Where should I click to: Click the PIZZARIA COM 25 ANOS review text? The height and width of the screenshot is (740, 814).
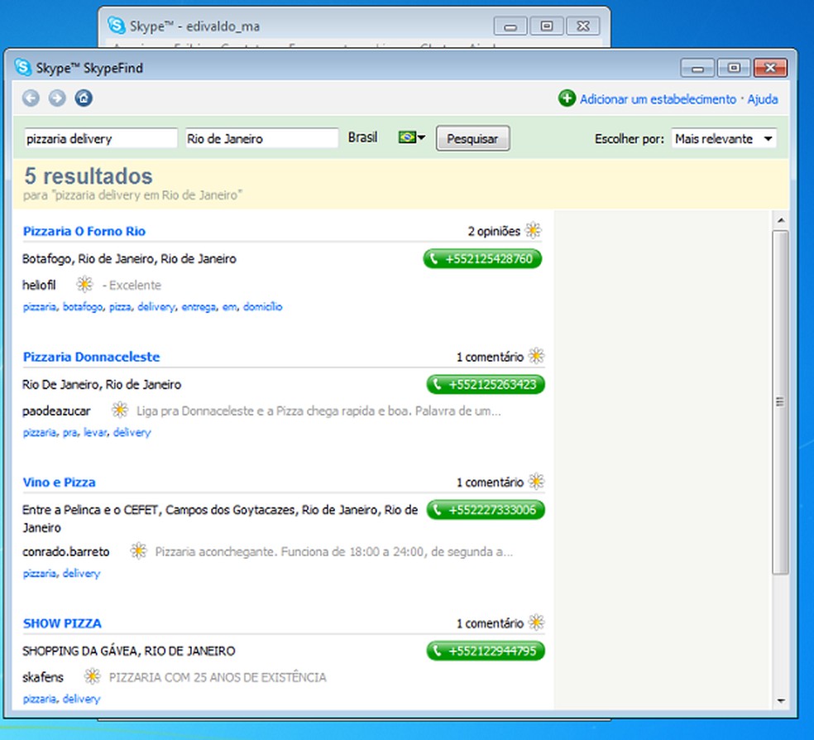pos(218,677)
